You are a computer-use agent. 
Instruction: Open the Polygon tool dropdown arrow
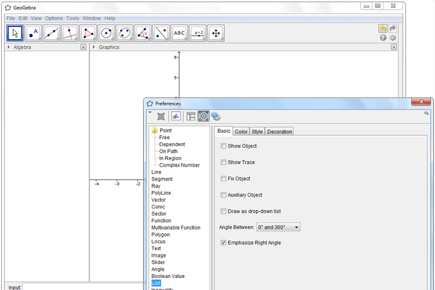(x=94, y=39)
